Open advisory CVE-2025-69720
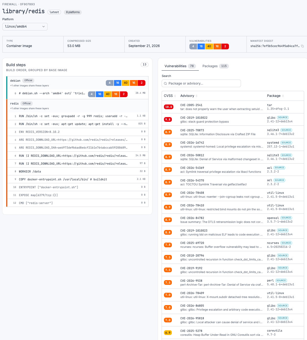This screenshot has width=307, height=340. [192, 243]
